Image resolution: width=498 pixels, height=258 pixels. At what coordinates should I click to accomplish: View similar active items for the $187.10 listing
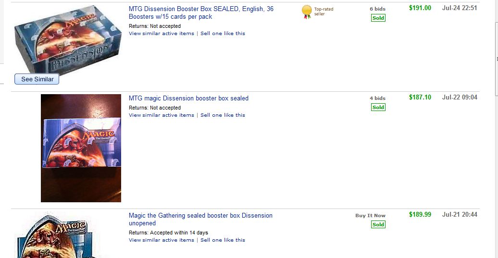point(161,115)
